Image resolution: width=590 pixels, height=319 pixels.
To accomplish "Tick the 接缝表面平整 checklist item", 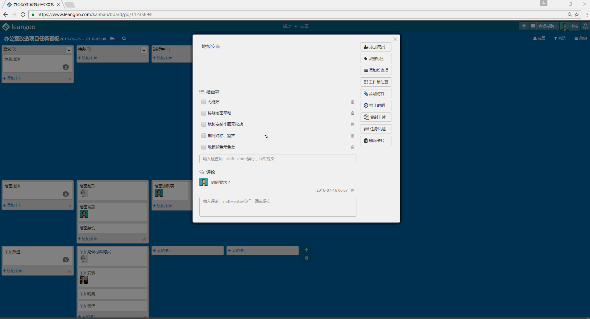I will tap(204, 113).
